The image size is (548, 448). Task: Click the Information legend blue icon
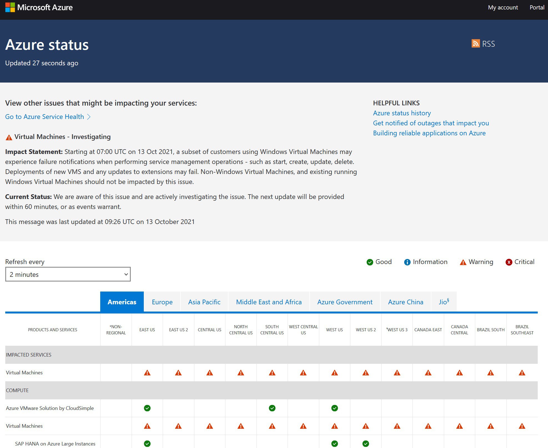407,262
